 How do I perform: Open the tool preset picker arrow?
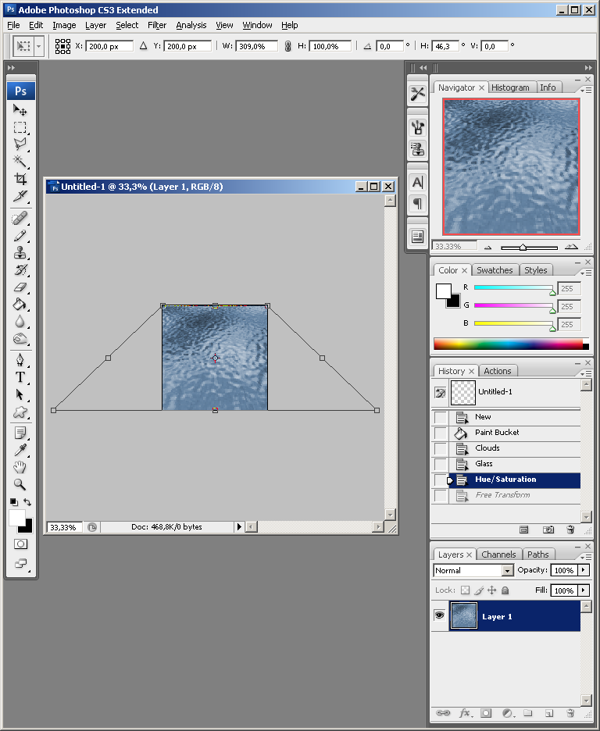(39, 46)
